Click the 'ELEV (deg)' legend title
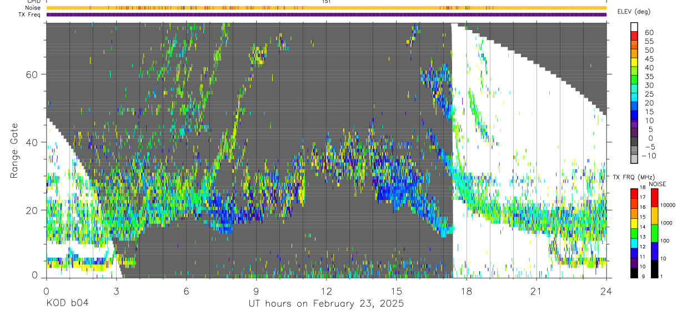682x315 pixels. click(634, 12)
